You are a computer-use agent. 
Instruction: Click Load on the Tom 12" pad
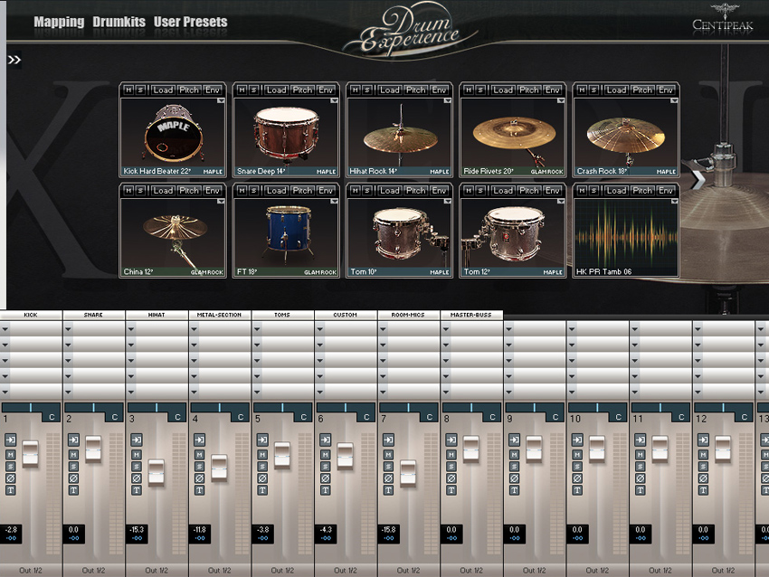point(503,190)
